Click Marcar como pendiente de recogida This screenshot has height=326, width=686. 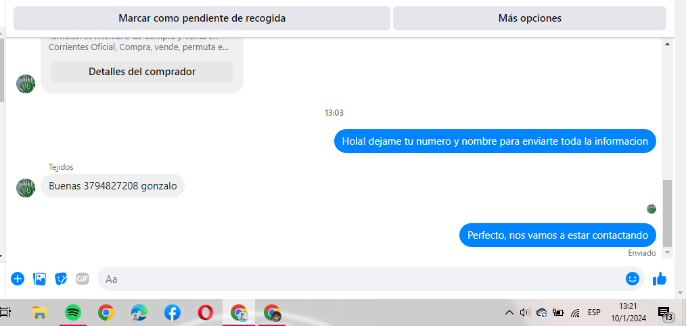[x=202, y=18]
